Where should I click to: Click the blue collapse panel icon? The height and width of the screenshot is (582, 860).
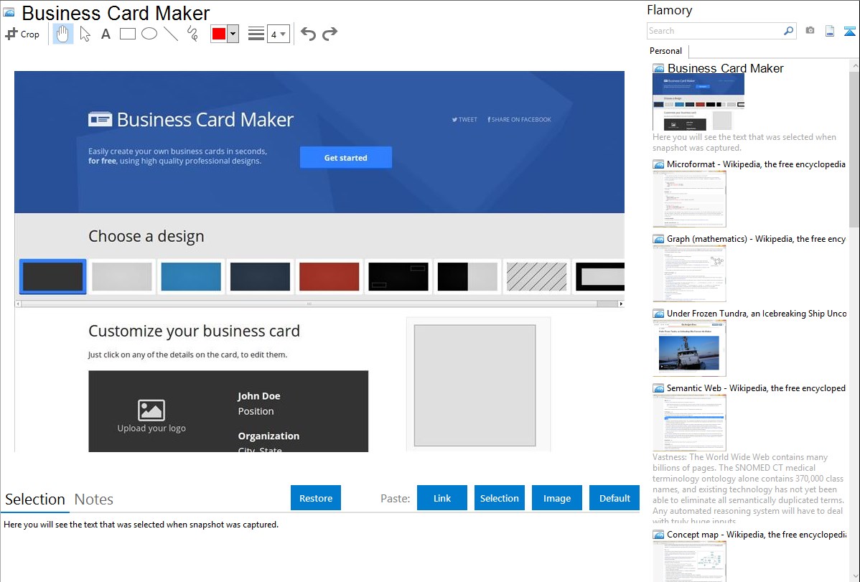(849, 31)
